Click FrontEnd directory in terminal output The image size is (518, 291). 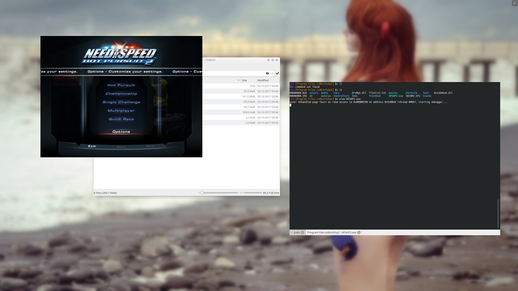[375, 96]
